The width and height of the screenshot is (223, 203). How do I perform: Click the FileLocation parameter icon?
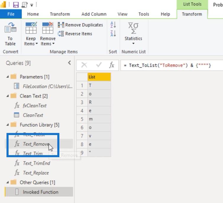coord(17,86)
